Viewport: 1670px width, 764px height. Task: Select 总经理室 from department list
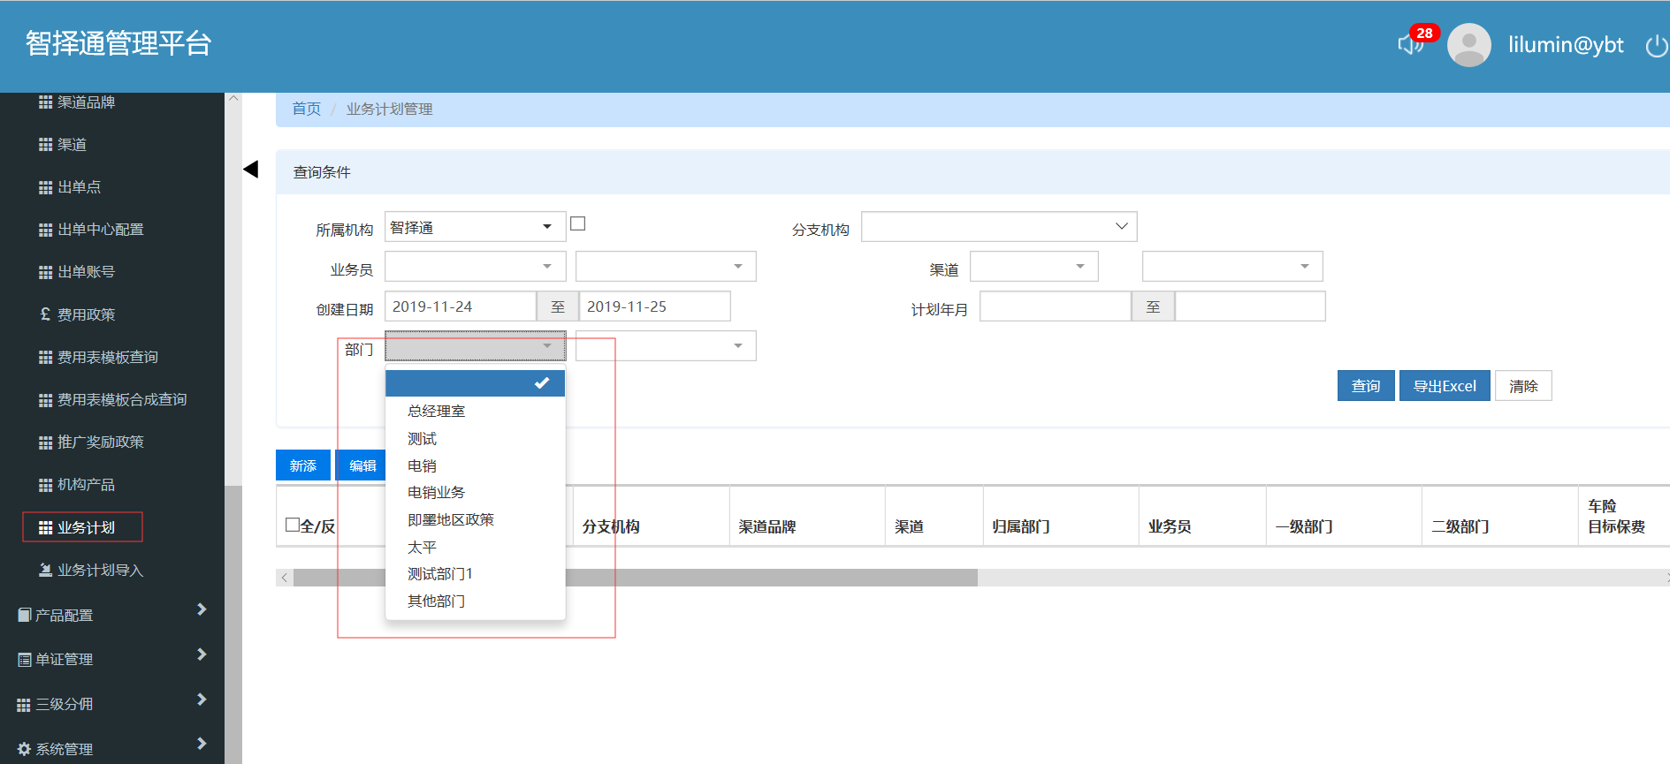coord(475,412)
